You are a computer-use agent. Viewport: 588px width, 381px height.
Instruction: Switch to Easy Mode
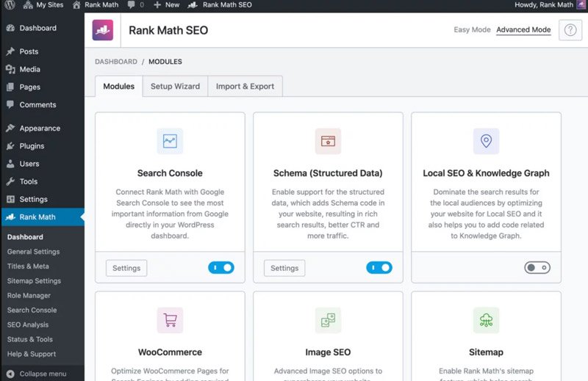tap(472, 29)
